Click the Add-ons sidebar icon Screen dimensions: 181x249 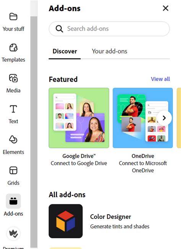pyautogui.click(x=13, y=201)
